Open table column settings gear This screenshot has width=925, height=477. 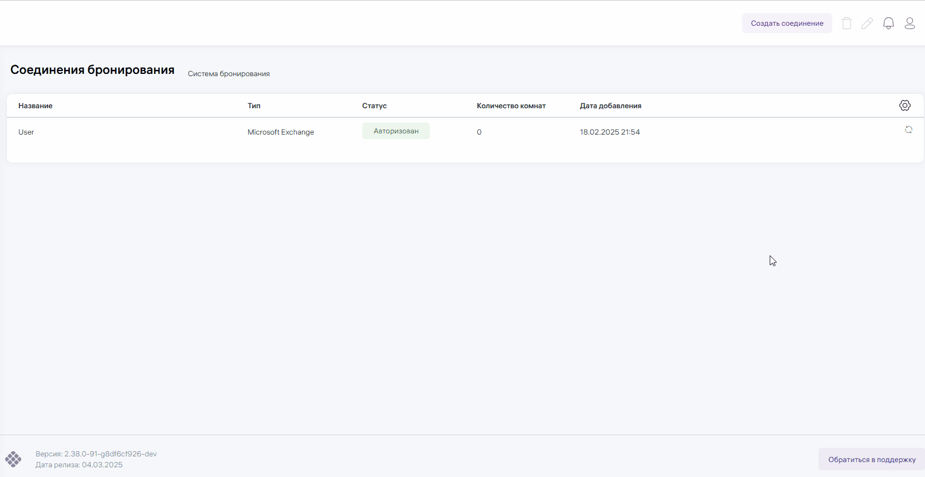pos(905,105)
